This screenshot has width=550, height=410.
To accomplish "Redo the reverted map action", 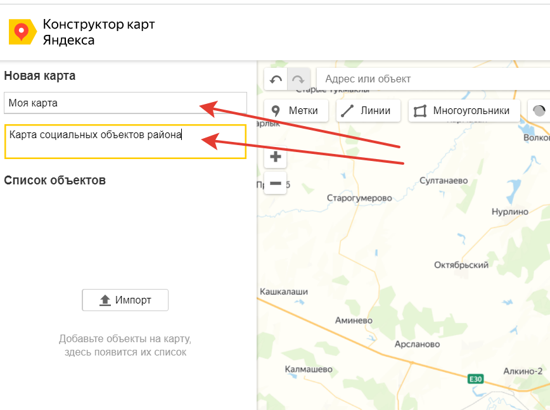I will 298,79.
